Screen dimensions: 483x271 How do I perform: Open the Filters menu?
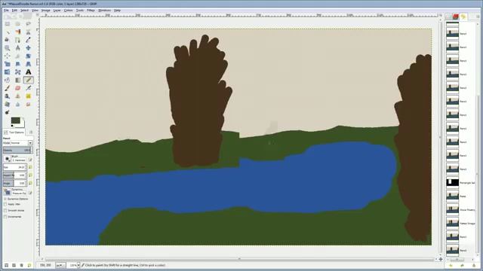pos(91,11)
